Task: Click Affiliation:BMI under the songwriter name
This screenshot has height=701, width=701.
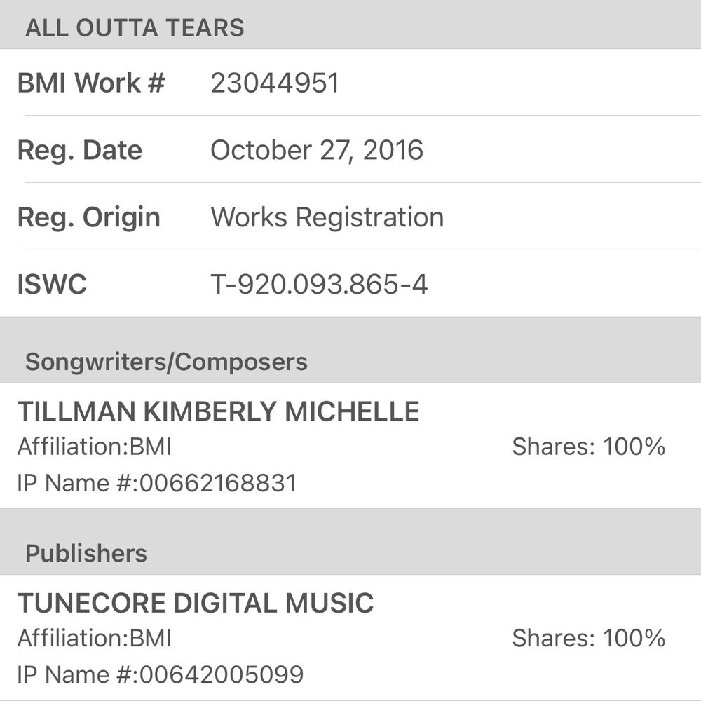Action: click(x=94, y=447)
